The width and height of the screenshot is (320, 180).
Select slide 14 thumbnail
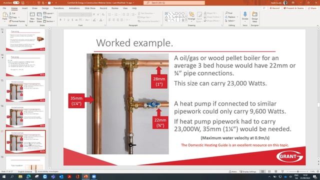point(25,65)
